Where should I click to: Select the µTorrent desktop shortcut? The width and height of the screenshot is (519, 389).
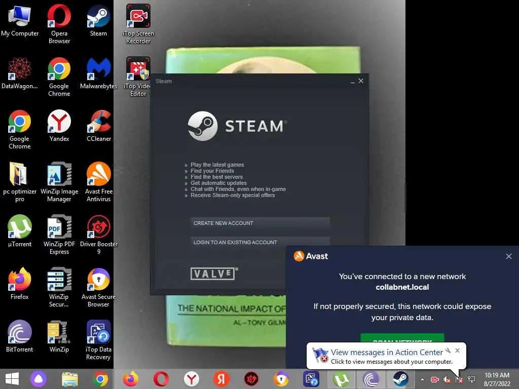20,231
